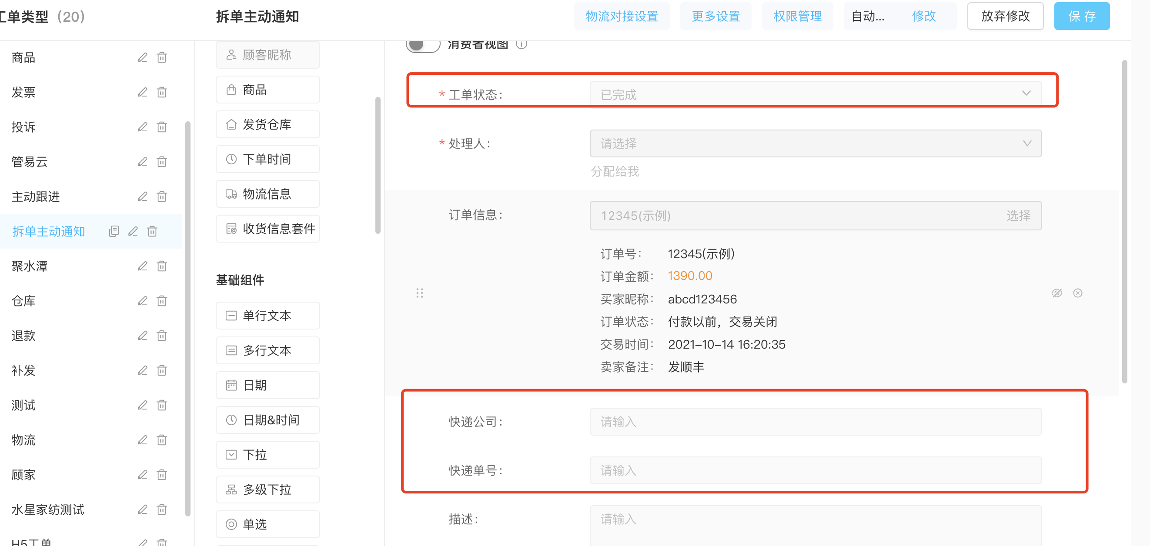Add the 单选 basic component
This screenshot has height=546, width=1150.
[x=268, y=525]
